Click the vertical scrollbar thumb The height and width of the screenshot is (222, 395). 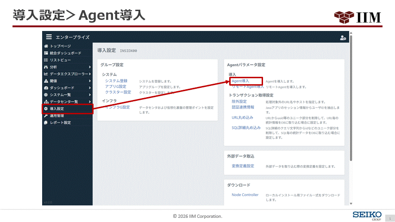coord(351,98)
